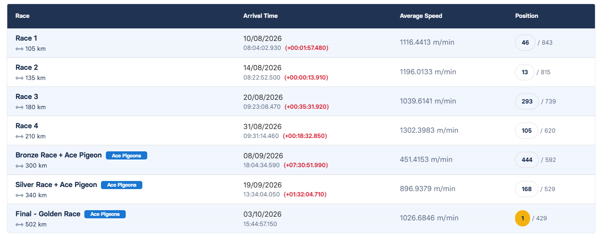Open the Bronze Race + Ace Pigeon title
This screenshot has height=239, width=601.
pos(58,155)
